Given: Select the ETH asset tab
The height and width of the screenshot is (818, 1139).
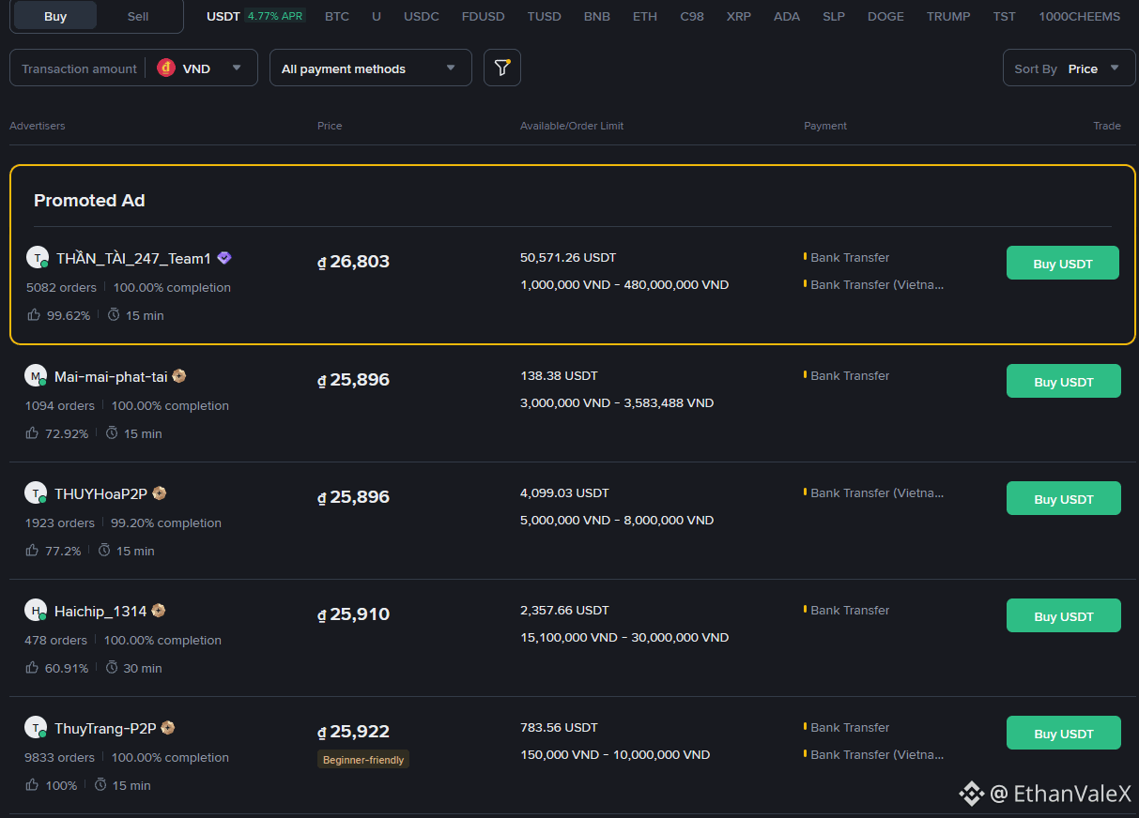Looking at the screenshot, I should click(645, 16).
